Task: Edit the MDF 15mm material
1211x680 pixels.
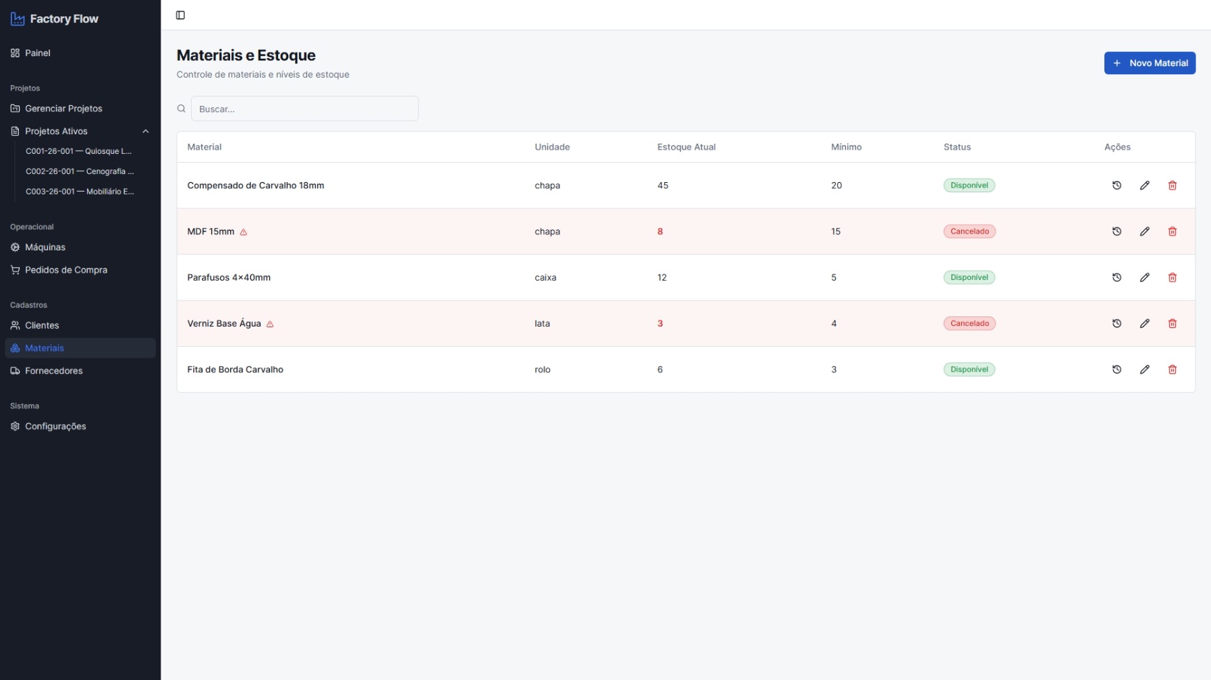Action: click(1144, 231)
